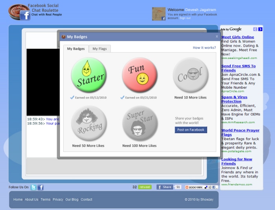
Task: Click the grey Super Star badge
Action: 140,123
